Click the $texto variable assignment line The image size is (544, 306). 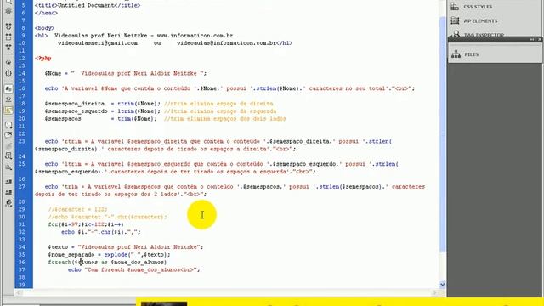pyautogui.click(x=126, y=247)
